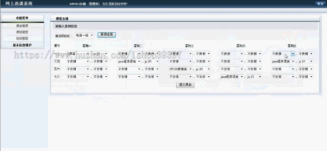Click the 星期三 column header

tap(189, 46)
